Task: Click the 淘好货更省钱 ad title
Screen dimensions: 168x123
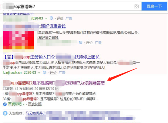Action: 52,26
